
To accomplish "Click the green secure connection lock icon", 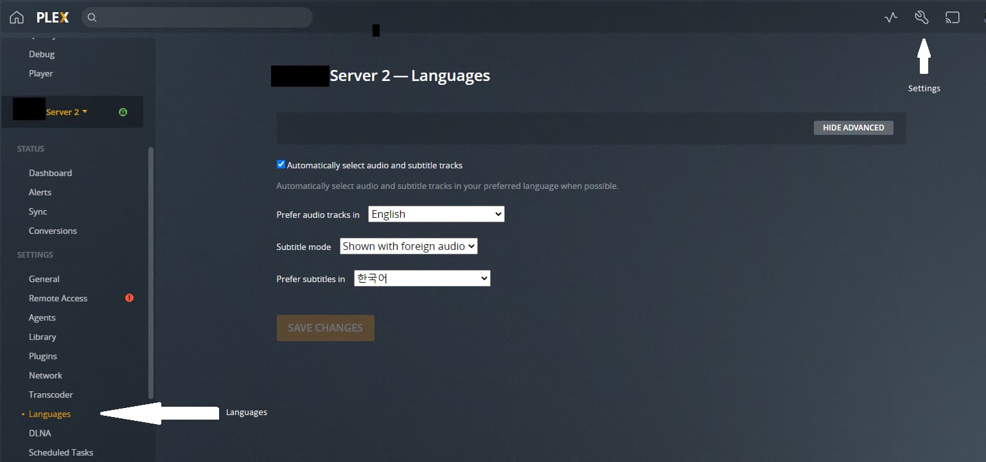I will point(123,112).
